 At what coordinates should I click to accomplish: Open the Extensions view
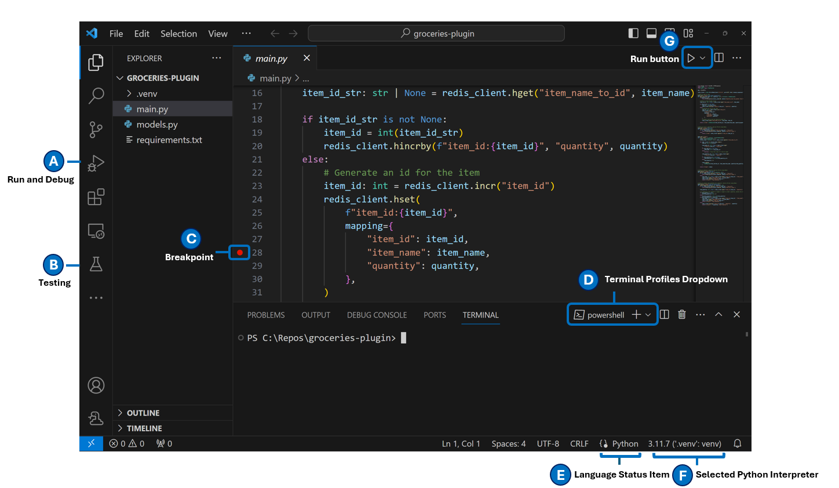96,197
